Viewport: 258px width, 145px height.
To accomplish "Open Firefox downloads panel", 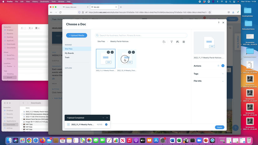I will click(233, 12).
